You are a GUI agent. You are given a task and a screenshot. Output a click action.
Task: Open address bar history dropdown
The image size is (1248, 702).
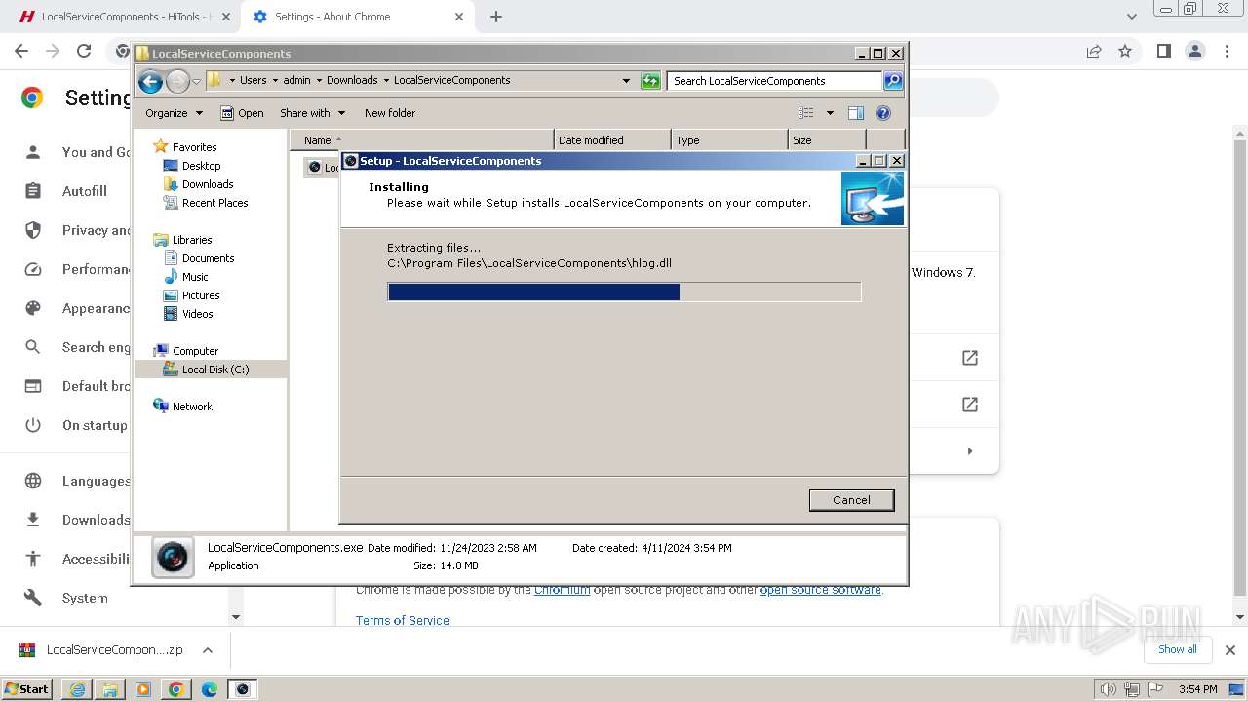coord(626,81)
